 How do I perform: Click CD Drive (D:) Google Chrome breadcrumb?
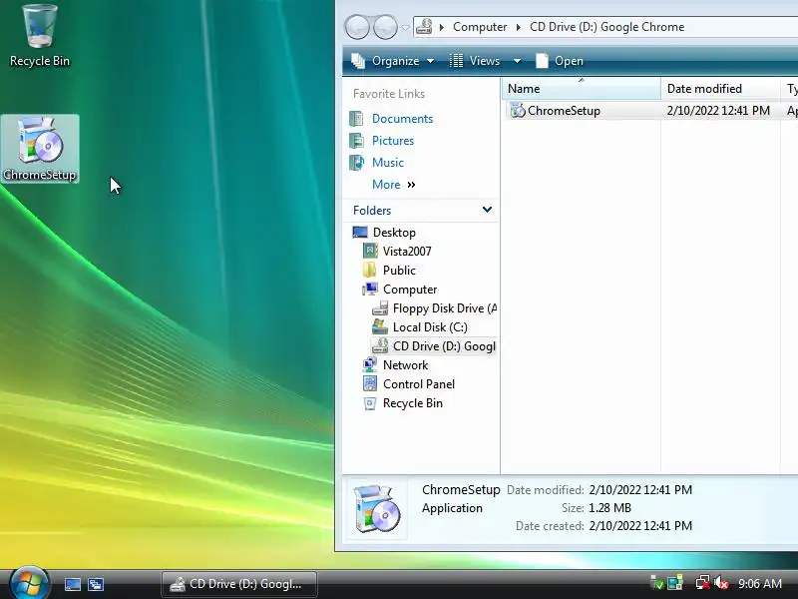tap(606, 27)
